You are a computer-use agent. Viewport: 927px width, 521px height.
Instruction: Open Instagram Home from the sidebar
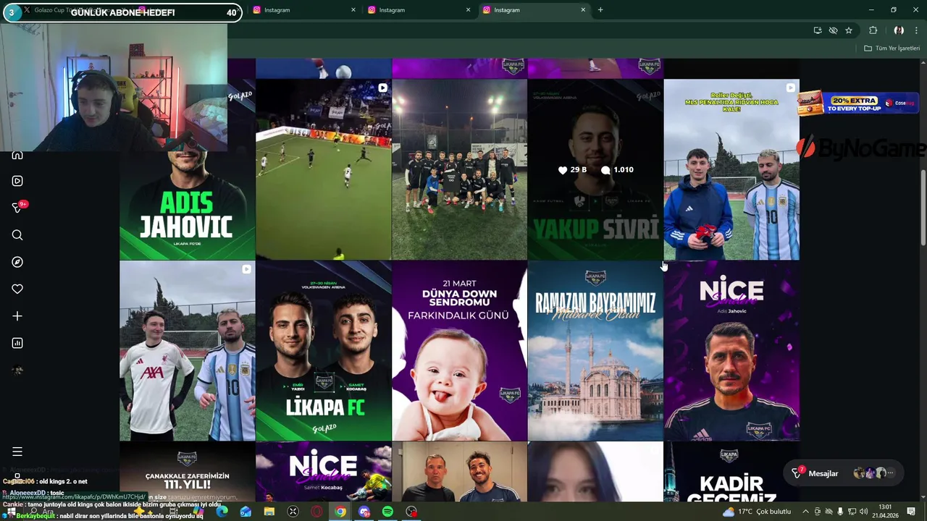tap(17, 155)
